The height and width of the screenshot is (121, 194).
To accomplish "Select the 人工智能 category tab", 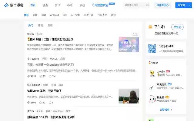I will click(x=75, y=15).
